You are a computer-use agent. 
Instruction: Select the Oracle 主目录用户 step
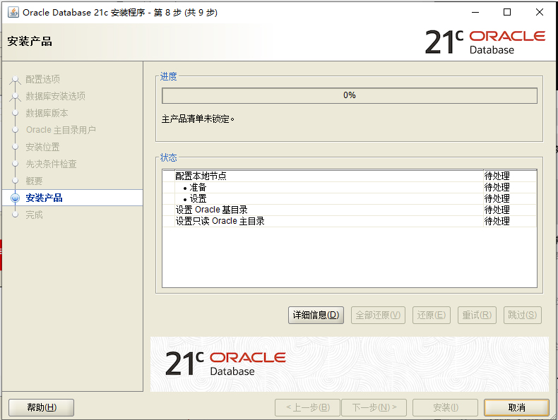pyautogui.click(x=61, y=130)
